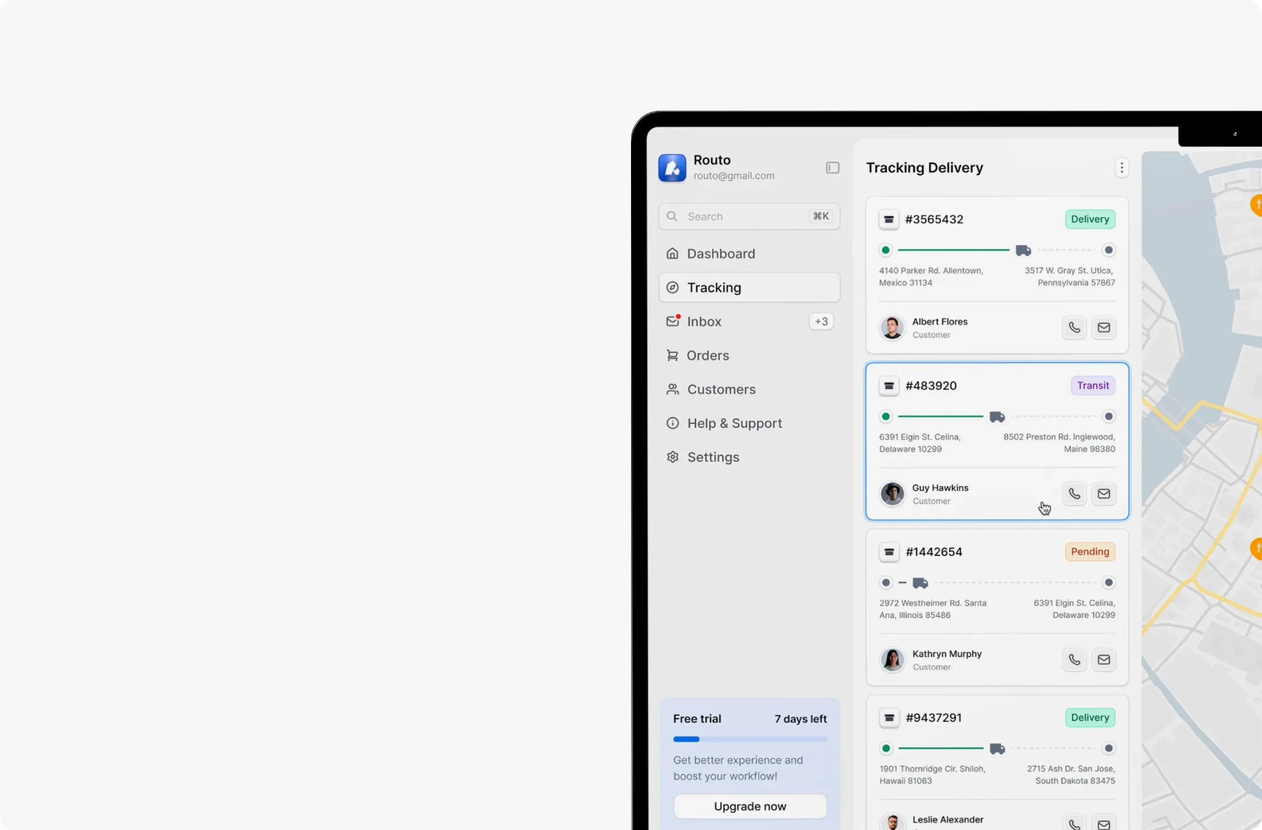Screen dimensions: 1262x830
Task: Click the ⌘K shortcut hint in search
Action: [x=821, y=216]
